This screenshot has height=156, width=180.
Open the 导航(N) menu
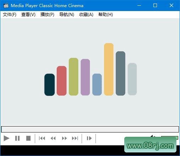[x=66, y=15]
